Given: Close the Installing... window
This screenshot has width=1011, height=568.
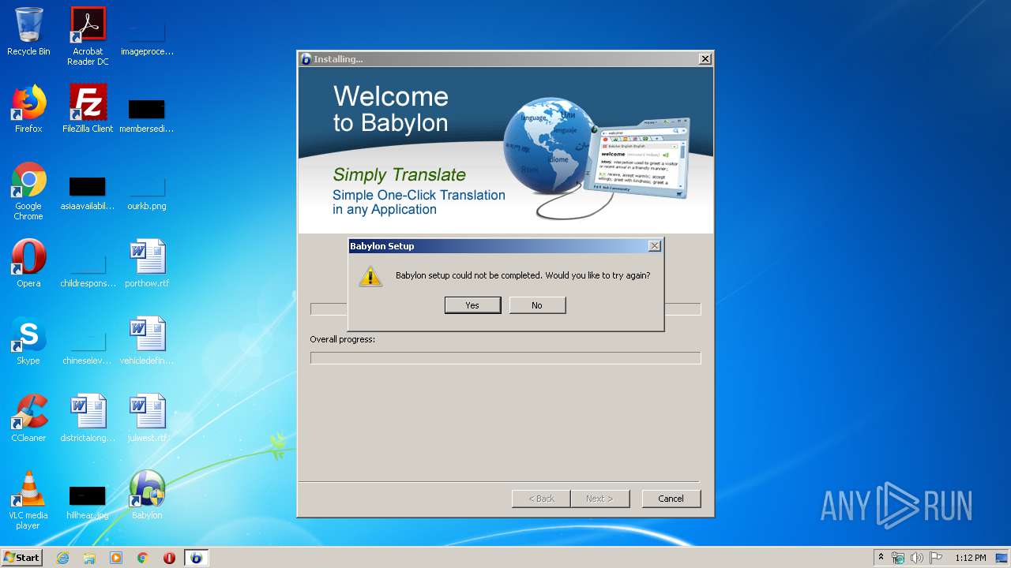Looking at the screenshot, I should tap(705, 59).
